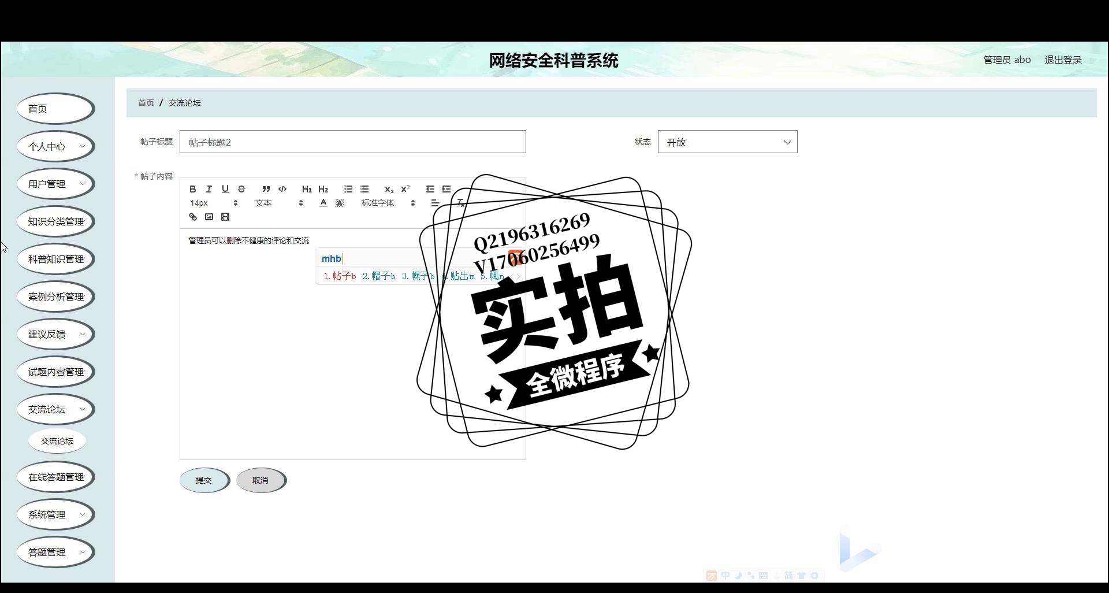Image resolution: width=1109 pixels, height=593 pixels.
Task: Click 管理员 abo account label
Action: (1007, 60)
